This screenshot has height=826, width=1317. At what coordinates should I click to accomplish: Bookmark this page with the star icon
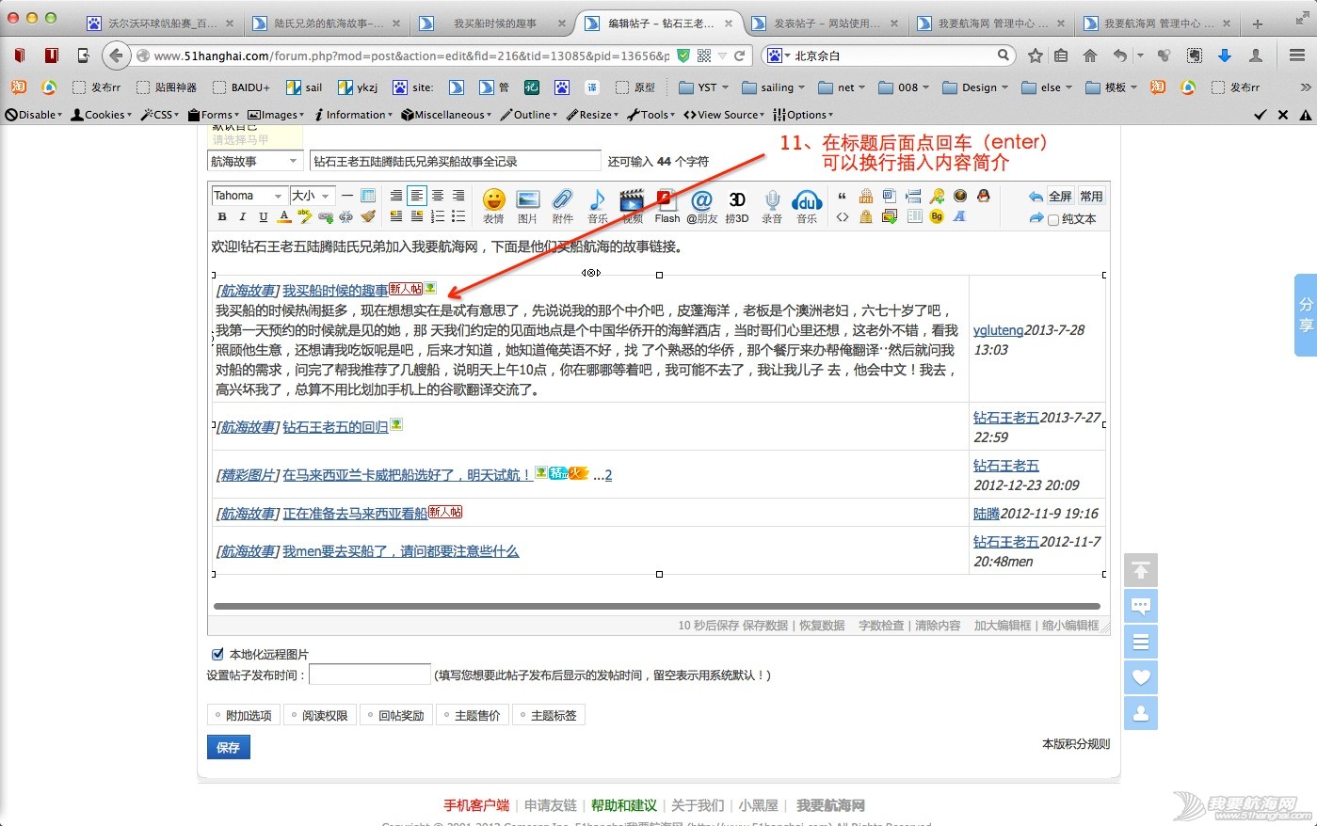1036,56
